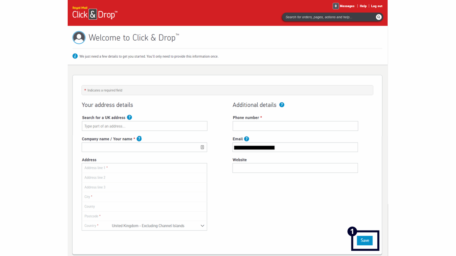Viewport: 456px width, 256px height.
Task: Open help icon beside Email label
Action: (x=247, y=139)
